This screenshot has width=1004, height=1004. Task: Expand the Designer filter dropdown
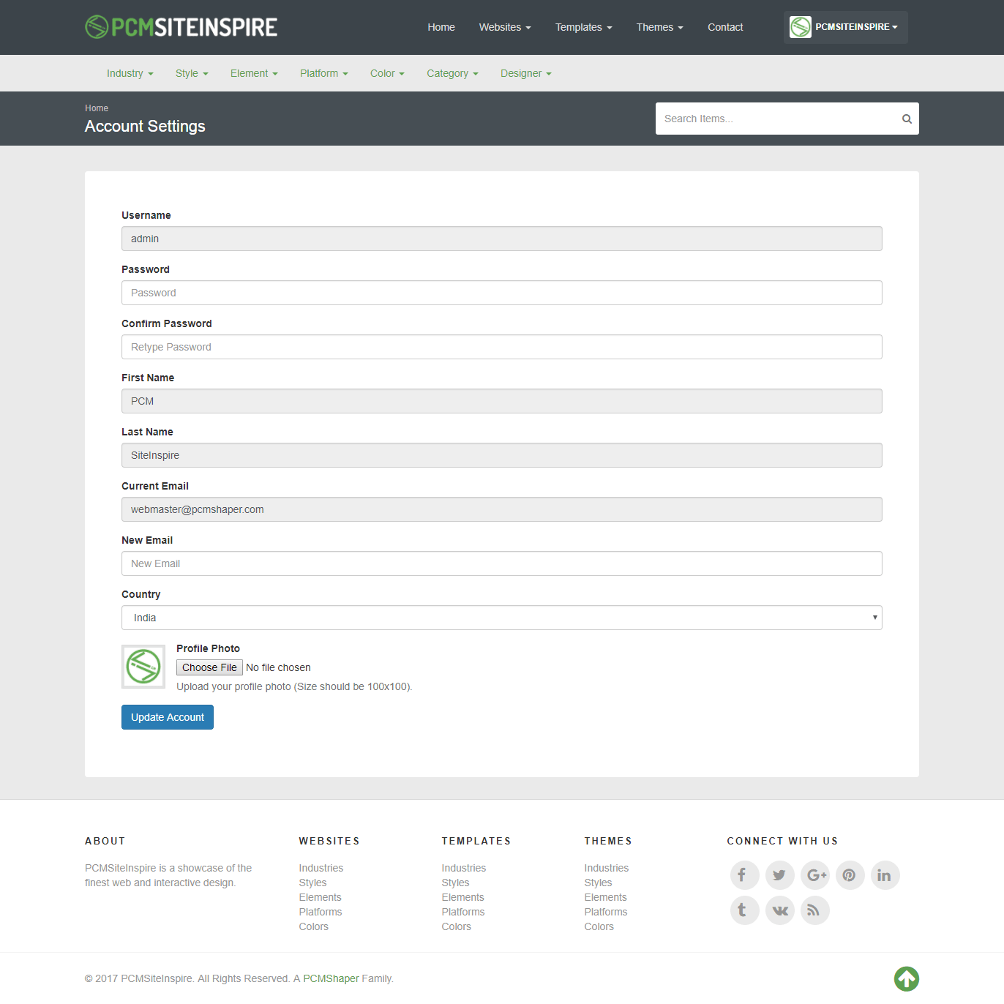(525, 73)
